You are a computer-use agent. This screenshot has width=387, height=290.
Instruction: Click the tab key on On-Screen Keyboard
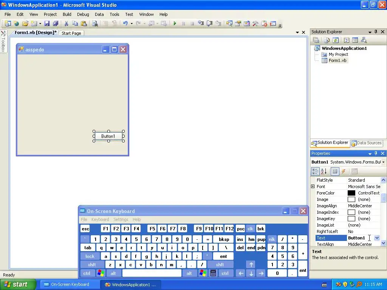(x=88, y=248)
